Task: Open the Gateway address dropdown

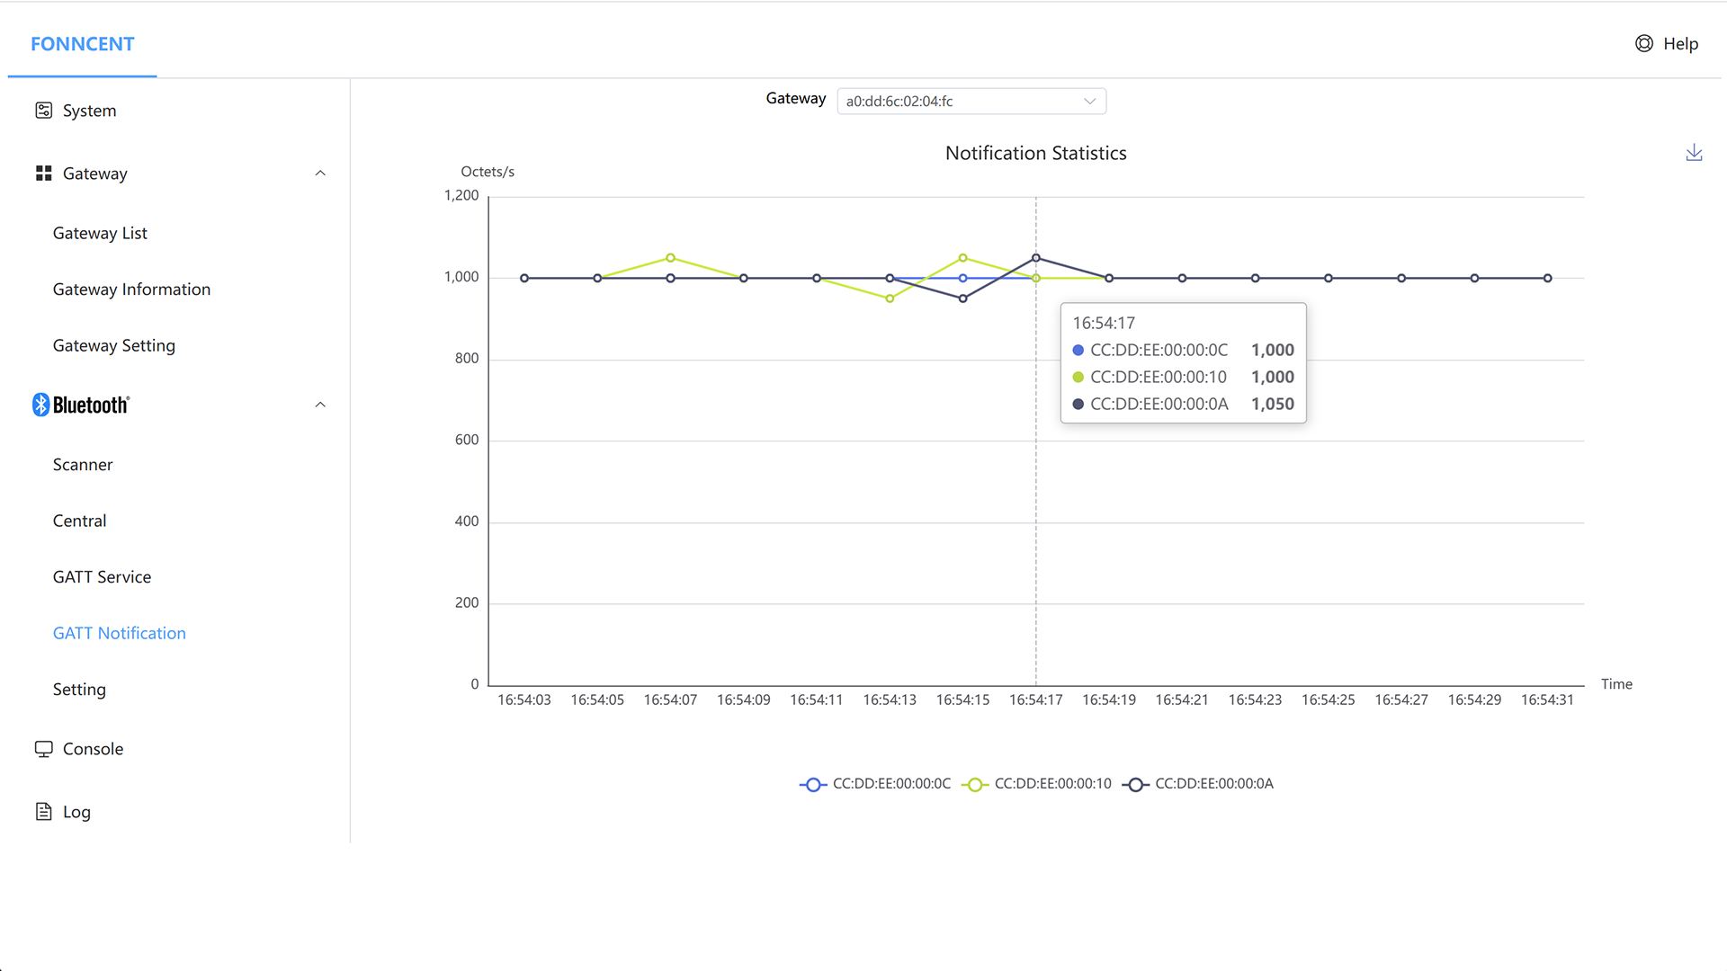Action: pyautogui.click(x=971, y=101)
